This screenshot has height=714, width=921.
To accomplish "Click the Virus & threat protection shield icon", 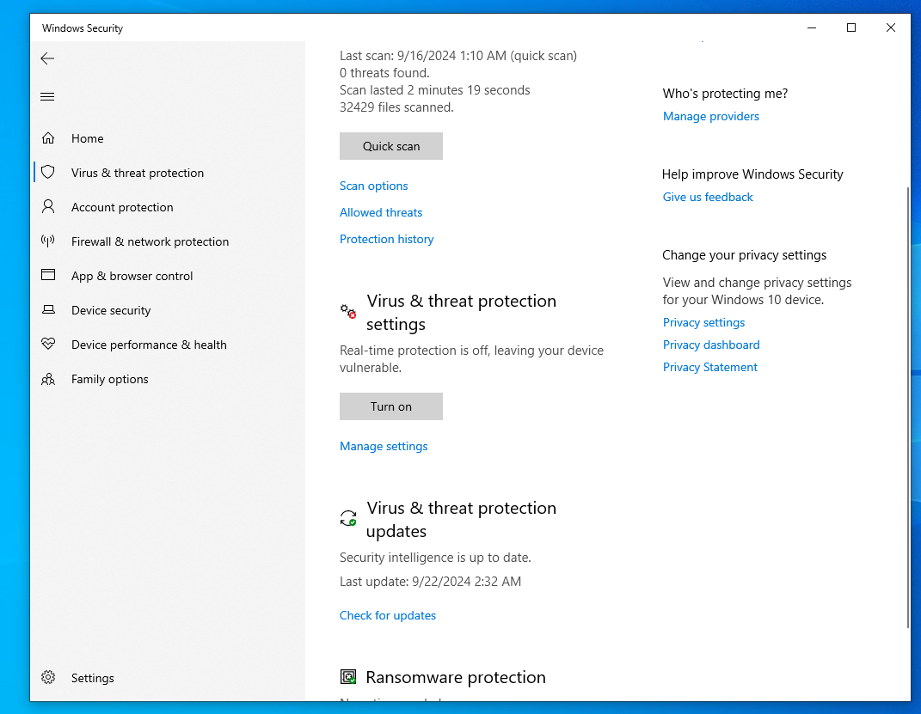I will 48,173.
